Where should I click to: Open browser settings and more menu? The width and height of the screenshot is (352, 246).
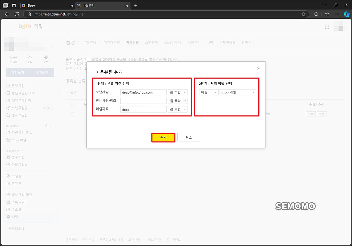[x=337, y=14]
